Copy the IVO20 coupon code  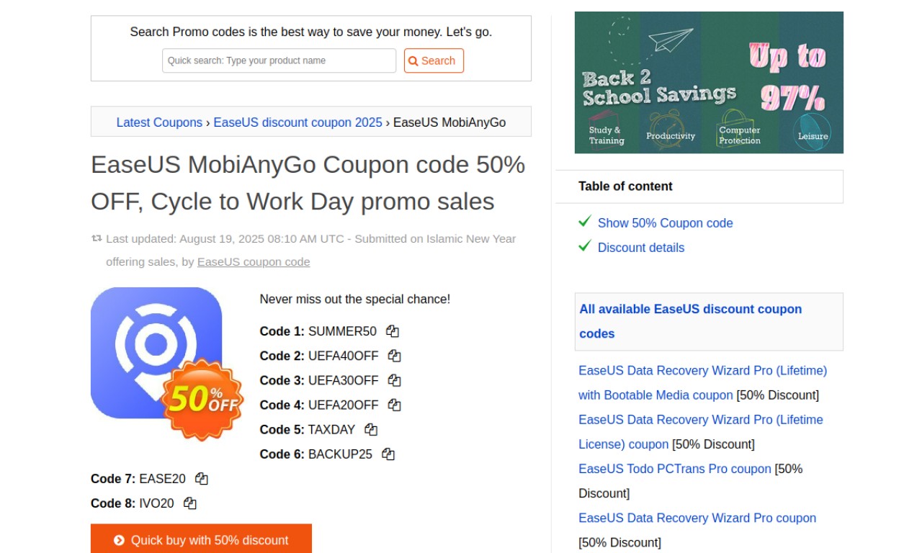(190, 503)
